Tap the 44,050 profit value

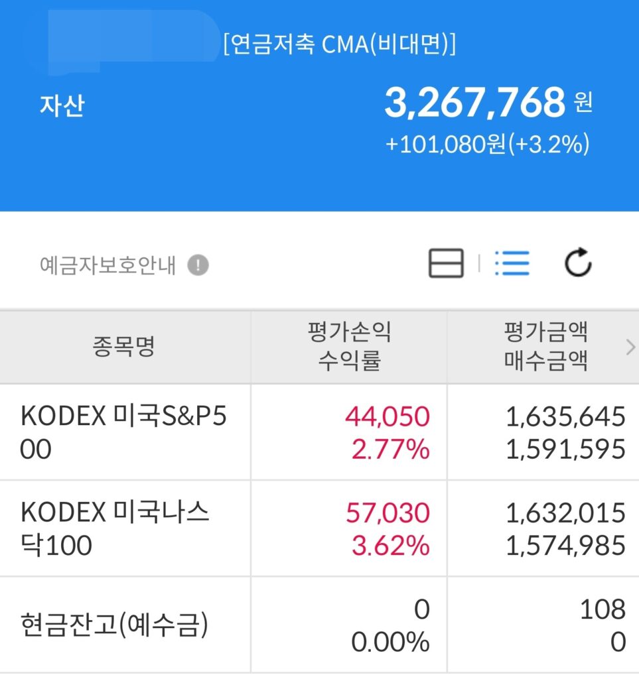point(388,416)
